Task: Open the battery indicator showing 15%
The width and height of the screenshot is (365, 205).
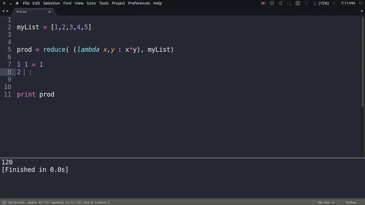Action: [321, 3]
